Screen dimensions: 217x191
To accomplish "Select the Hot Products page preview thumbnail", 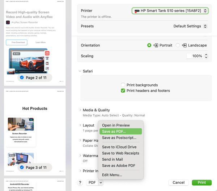I will click(x=35, y=132).
